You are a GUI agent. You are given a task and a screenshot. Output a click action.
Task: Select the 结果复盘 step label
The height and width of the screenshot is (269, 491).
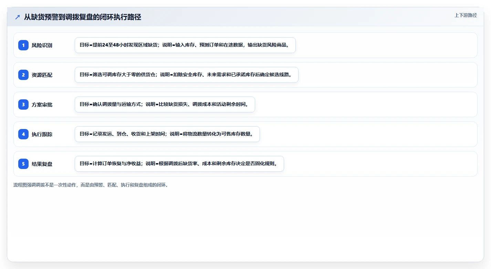pos(42,164)
